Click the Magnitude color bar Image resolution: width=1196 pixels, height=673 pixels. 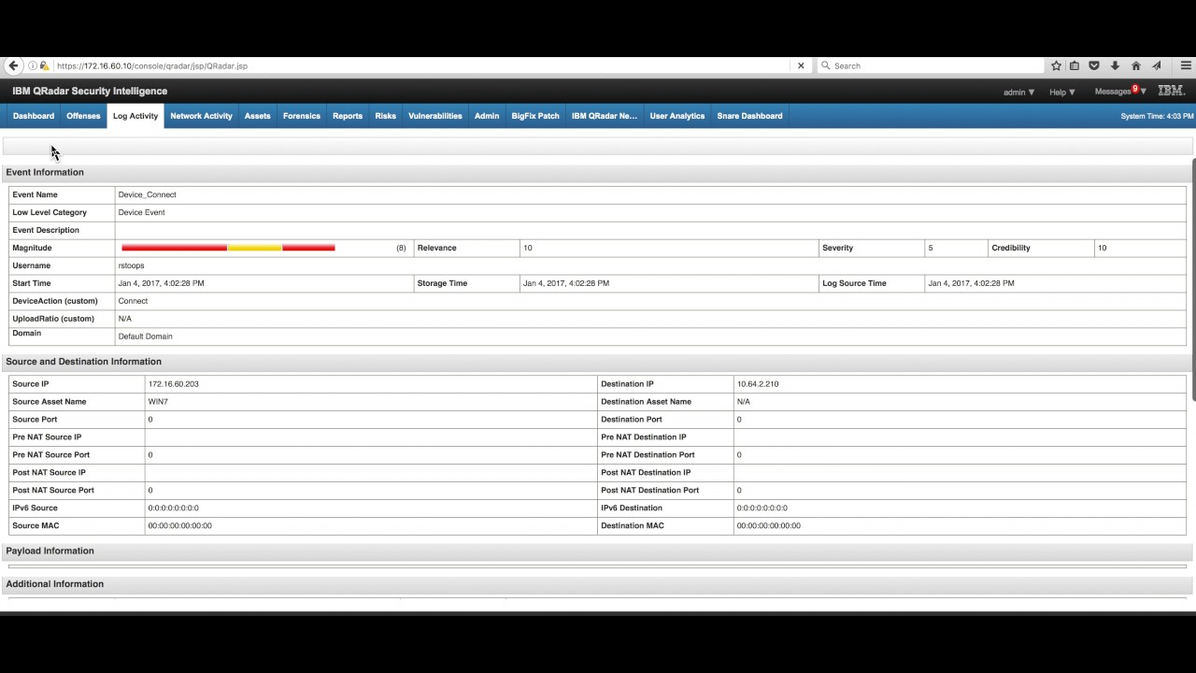point(228,248)
